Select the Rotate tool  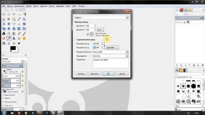pos(24,24)
